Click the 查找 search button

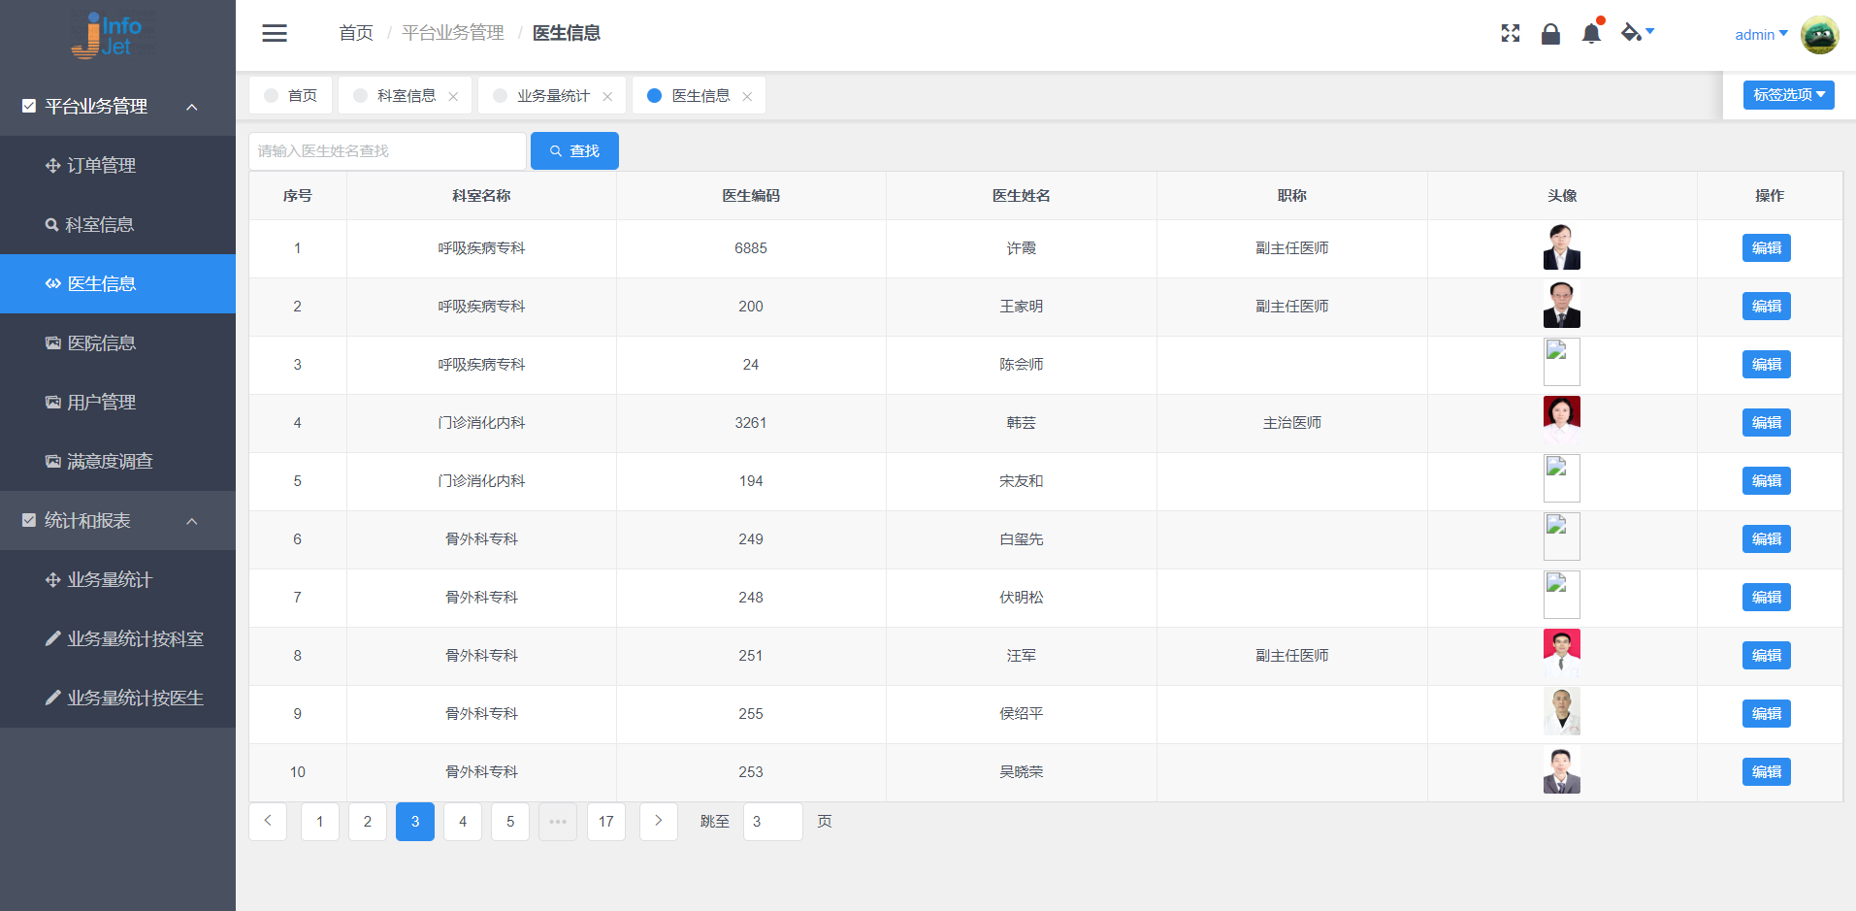[x=574, y=151]
